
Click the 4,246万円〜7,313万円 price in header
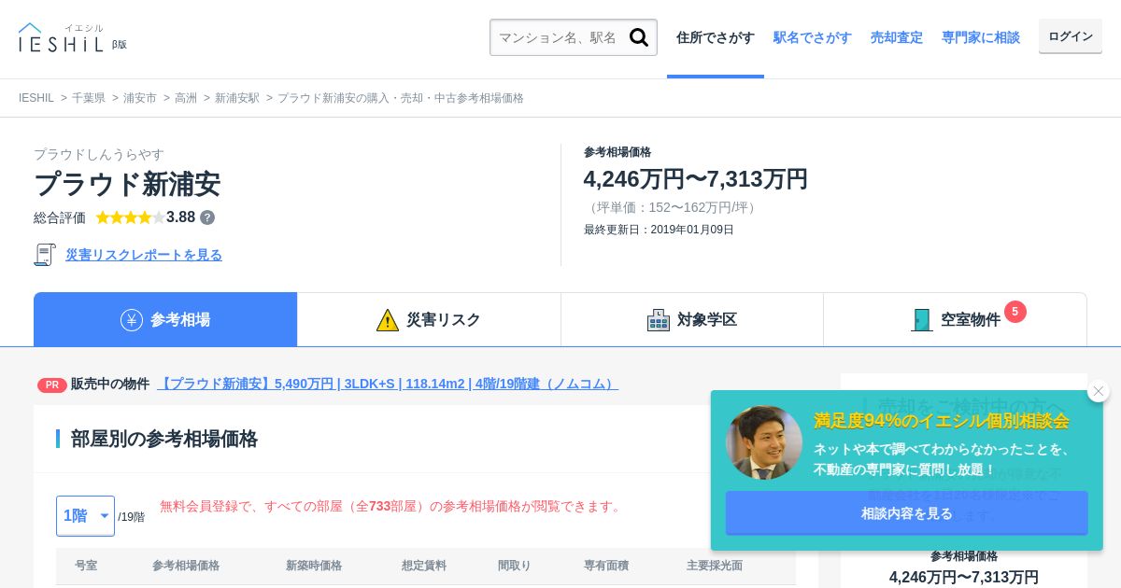tap(696, 179)
